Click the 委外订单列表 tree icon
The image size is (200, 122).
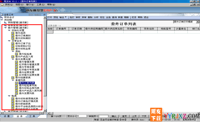coord(17,83)
